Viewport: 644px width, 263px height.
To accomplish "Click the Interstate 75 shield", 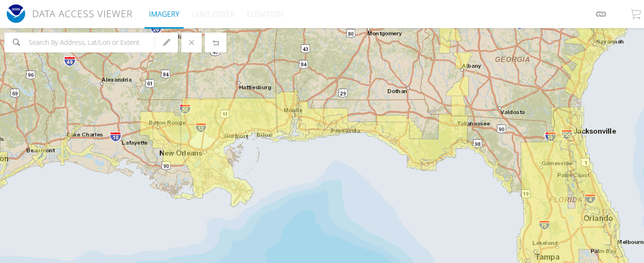I will point(544,225).
